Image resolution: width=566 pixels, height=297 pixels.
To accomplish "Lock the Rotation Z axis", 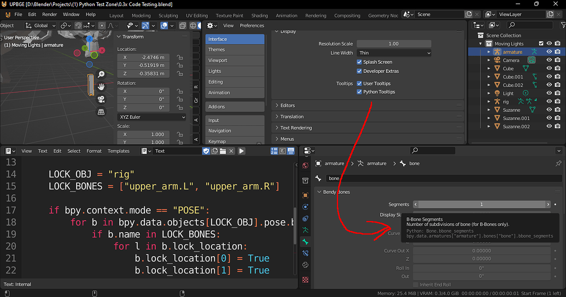I will (179, 108).
